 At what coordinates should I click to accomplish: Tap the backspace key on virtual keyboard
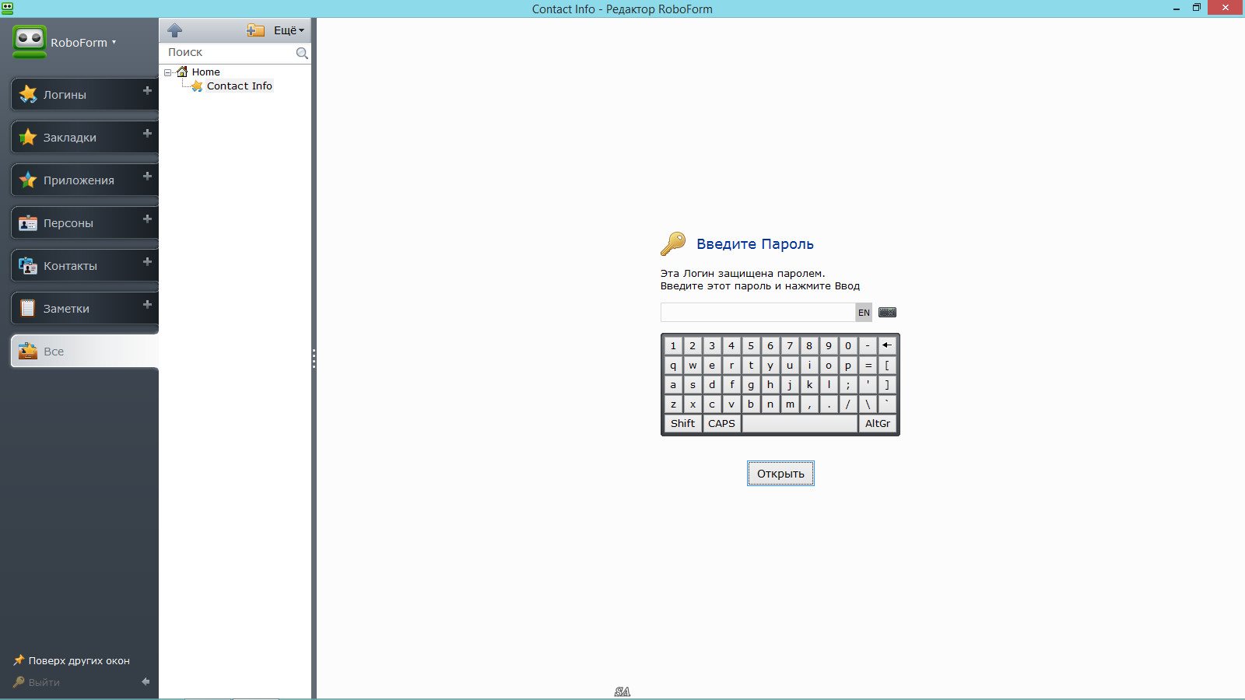887,345
